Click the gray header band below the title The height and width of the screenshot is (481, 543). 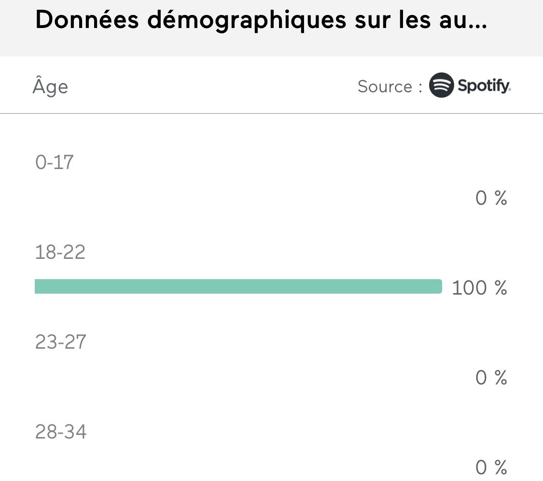(x=271, y=49)
